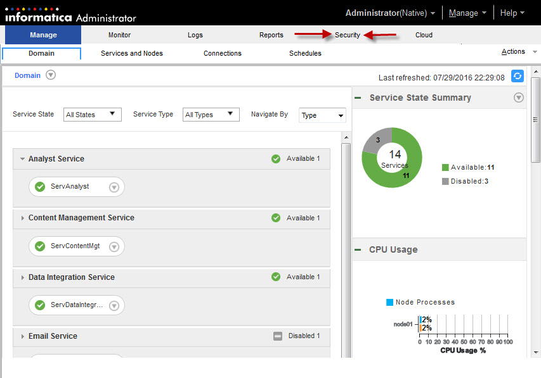Select the ServAnalyst service
Viewport: 541px width, 378px height.
(x=77, y=187)
